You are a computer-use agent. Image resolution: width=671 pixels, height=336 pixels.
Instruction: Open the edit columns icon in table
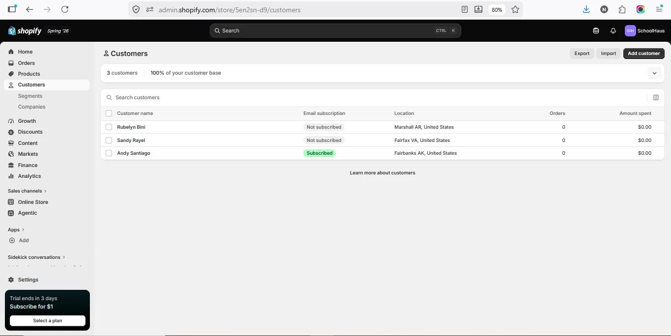pyautogui.click(x=656, y=97)
